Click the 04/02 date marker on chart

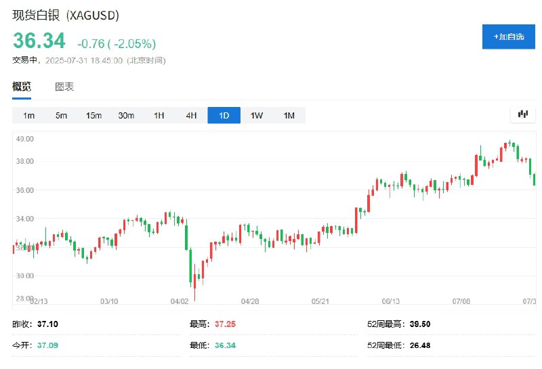pyautogui.click(x=180, y=301)
